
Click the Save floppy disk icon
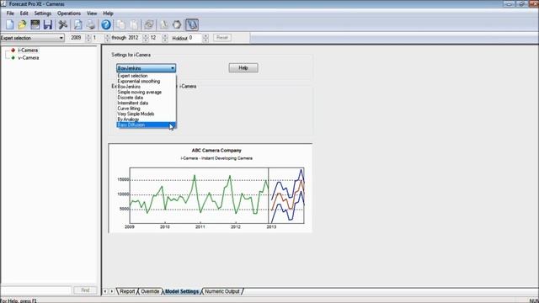pyautogui.click(x=47, y=24)
